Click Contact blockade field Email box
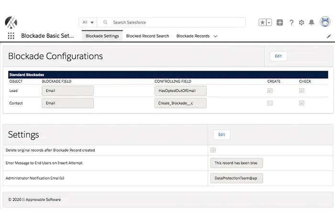This screenshot has width=335, height=224. click(68, 103)
